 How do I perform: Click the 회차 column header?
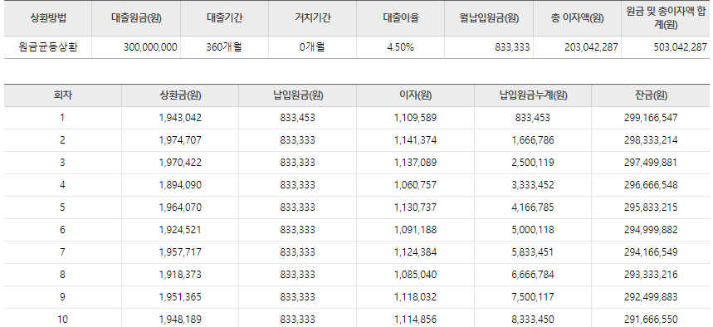coord(63,95)
